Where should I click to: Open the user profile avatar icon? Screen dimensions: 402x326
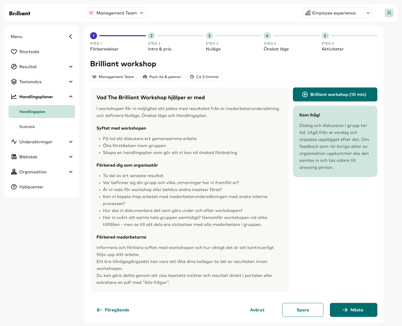[x=389, y=13]
